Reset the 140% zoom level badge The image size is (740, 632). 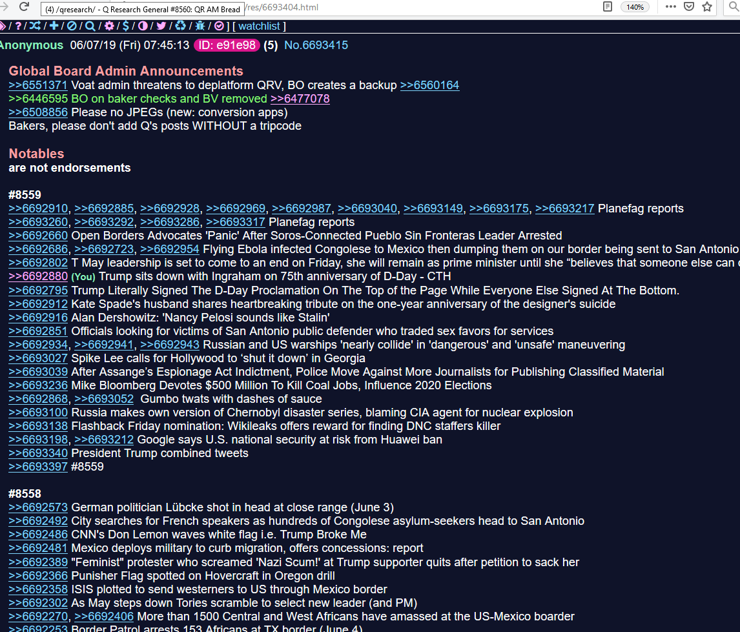(635, 7)
